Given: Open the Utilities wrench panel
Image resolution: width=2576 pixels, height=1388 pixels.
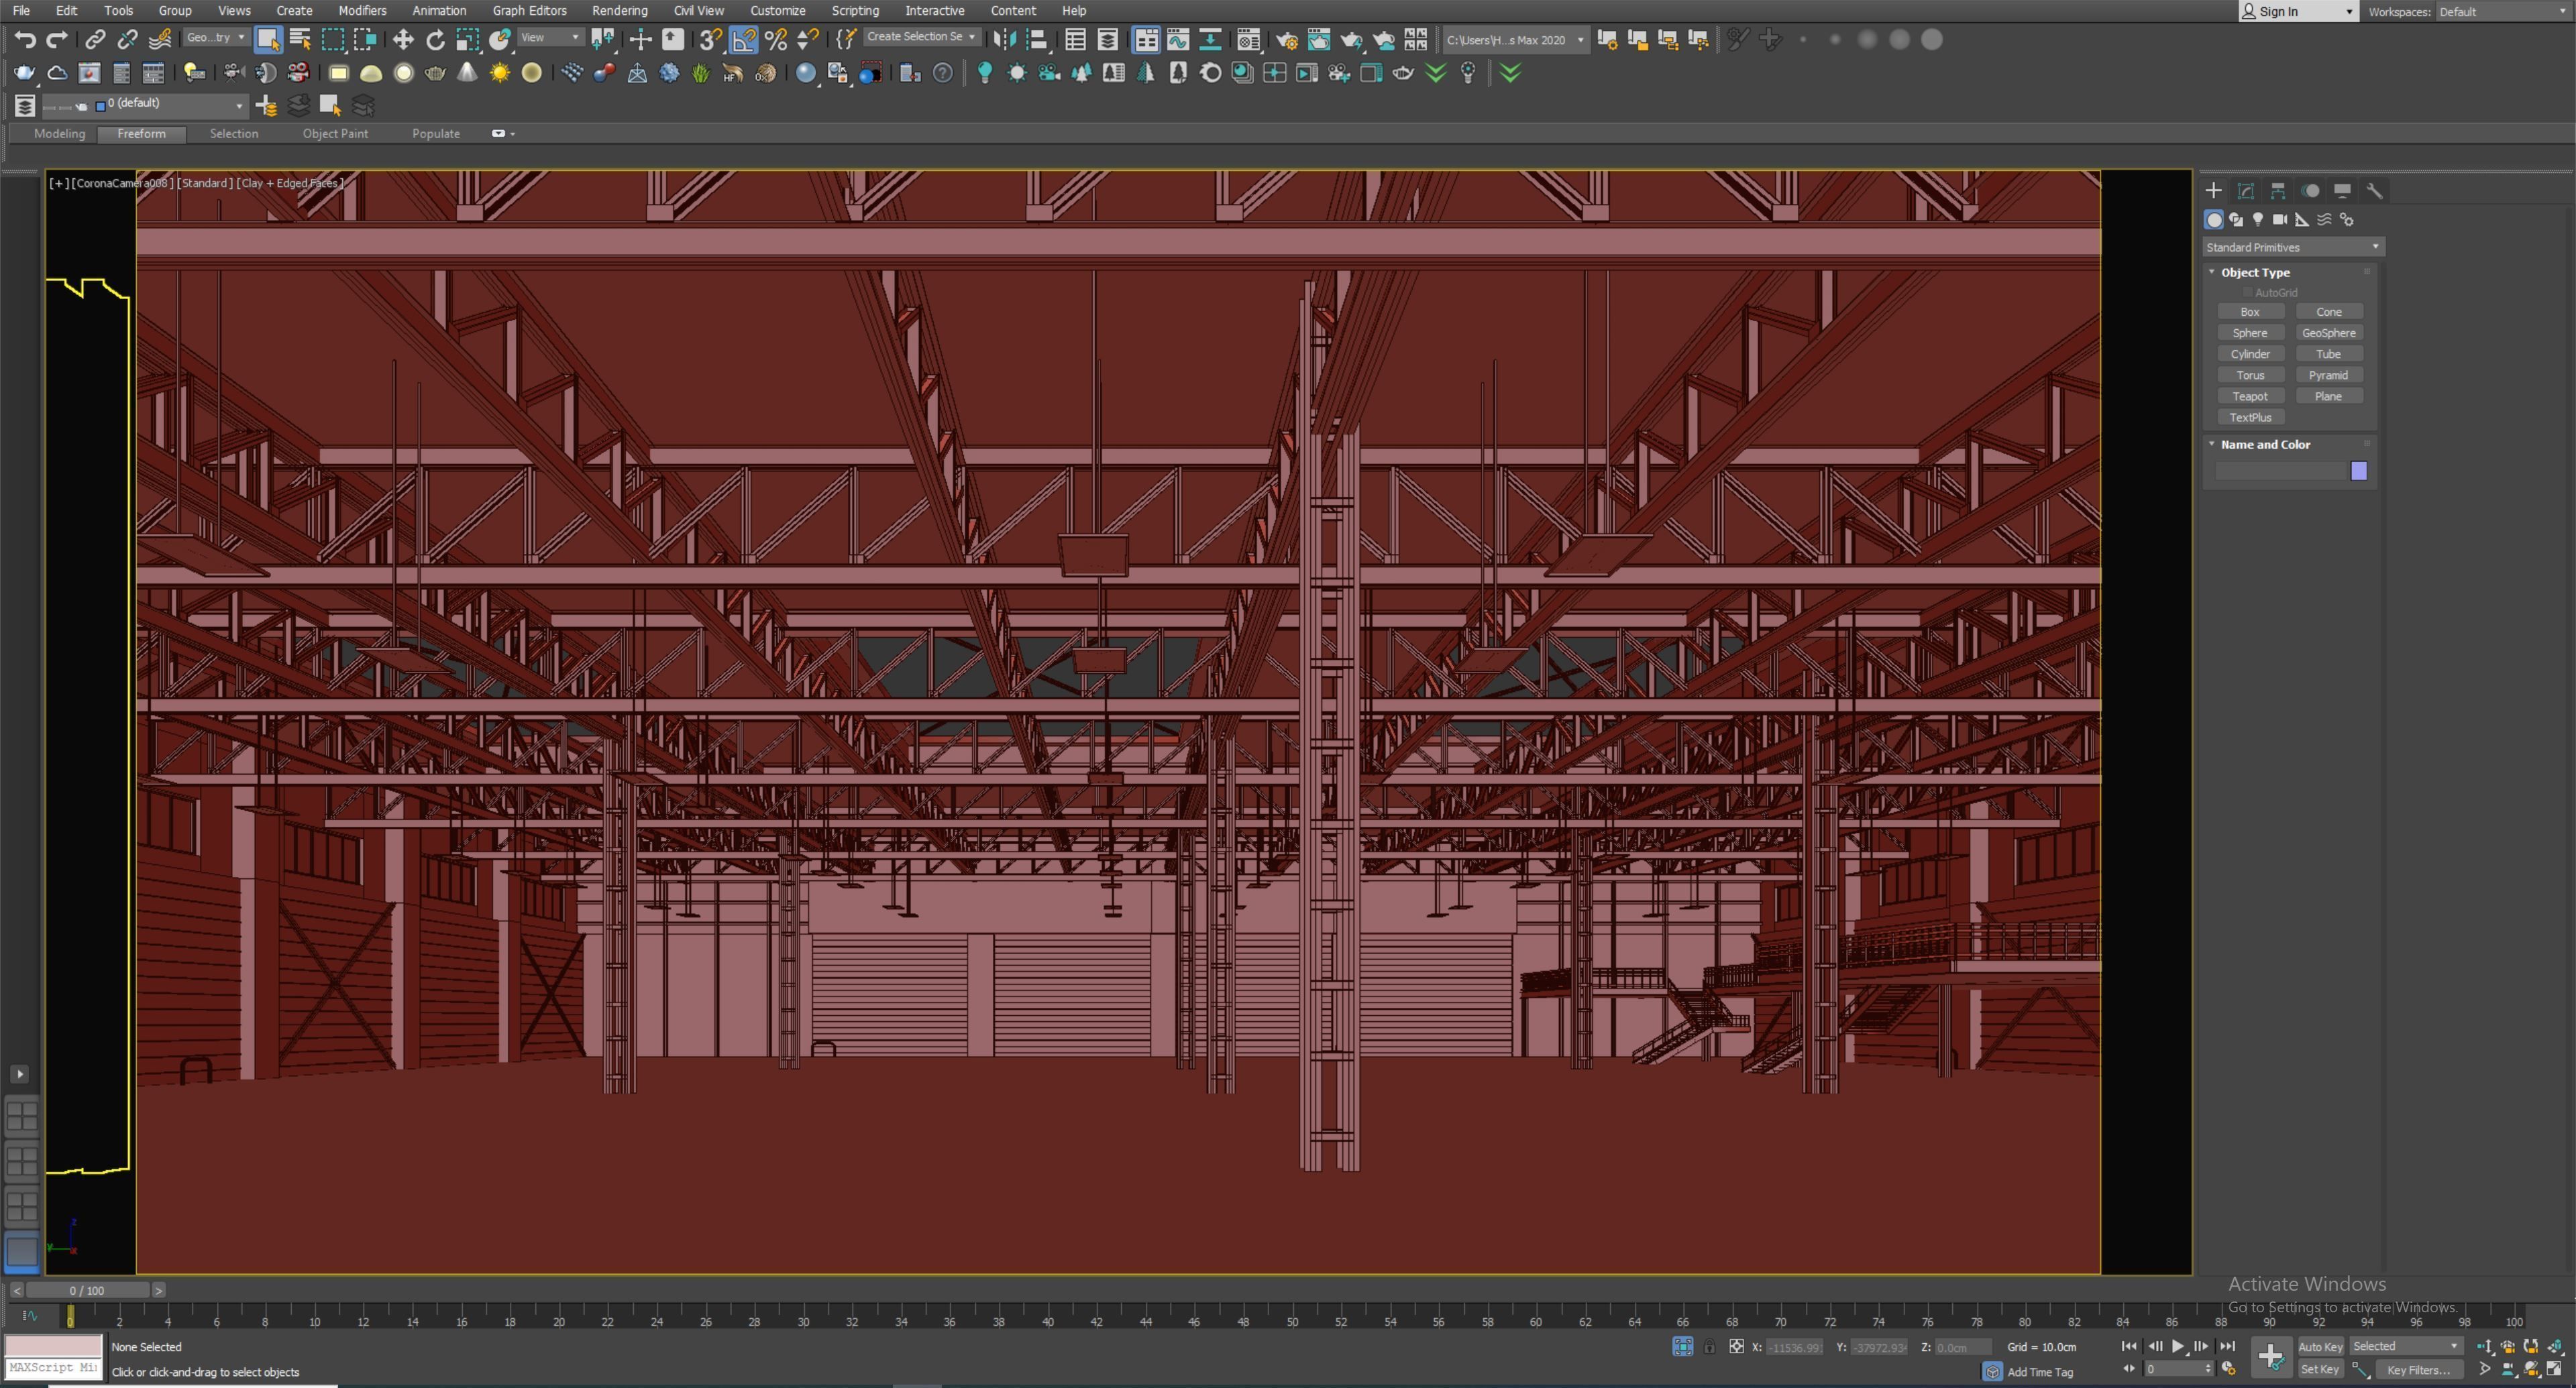Looking at the screenshot, I should tap(2374, 191).
